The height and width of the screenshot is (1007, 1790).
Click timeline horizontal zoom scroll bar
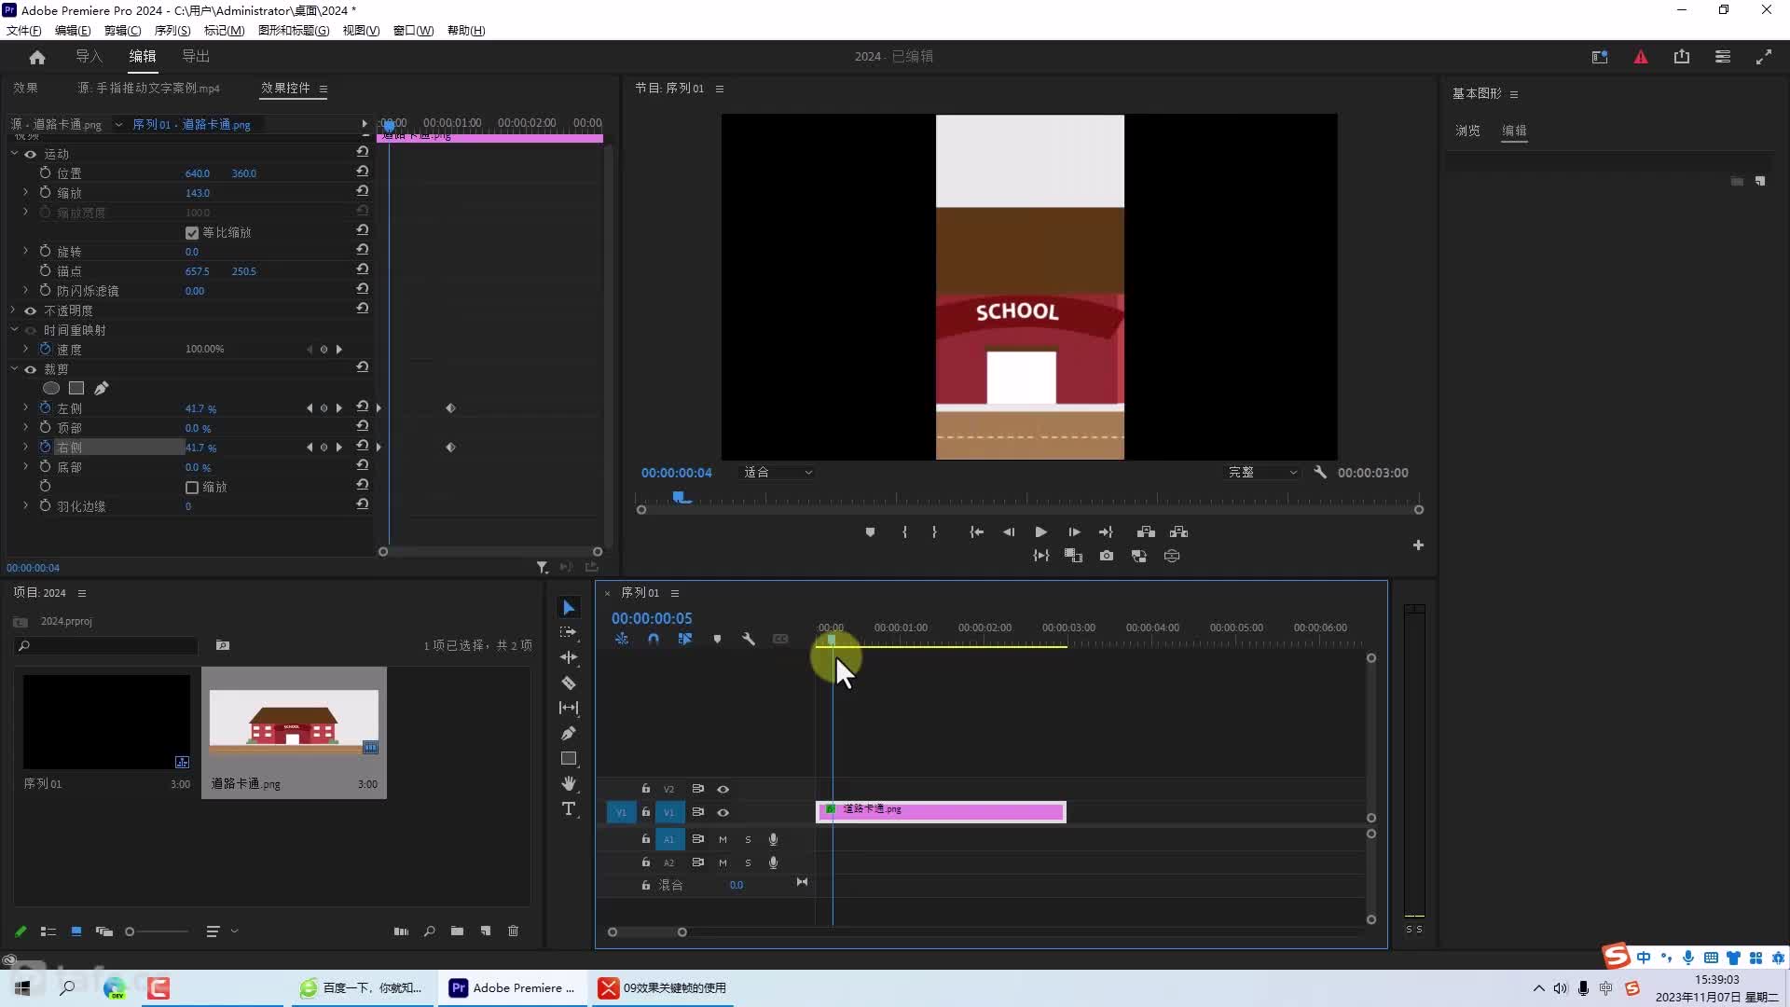(647, 931)
